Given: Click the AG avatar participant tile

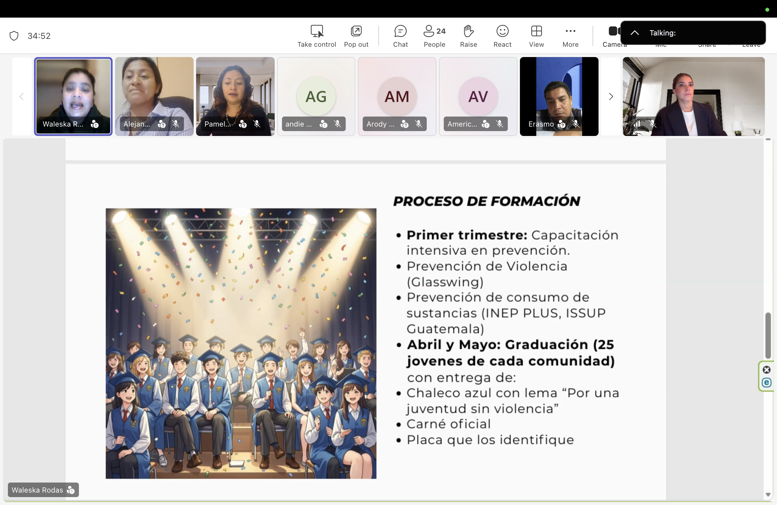Looking at the screenshot, I should click(316, 96).
